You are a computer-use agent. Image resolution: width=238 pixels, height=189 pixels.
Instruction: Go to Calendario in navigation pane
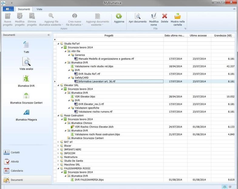pos(17,171)
